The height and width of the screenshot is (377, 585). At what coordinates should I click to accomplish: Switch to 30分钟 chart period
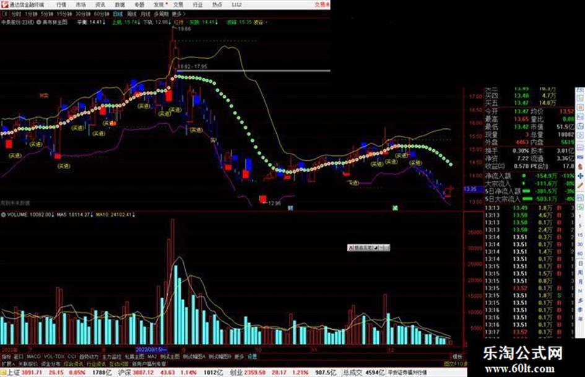coord(83,14)
